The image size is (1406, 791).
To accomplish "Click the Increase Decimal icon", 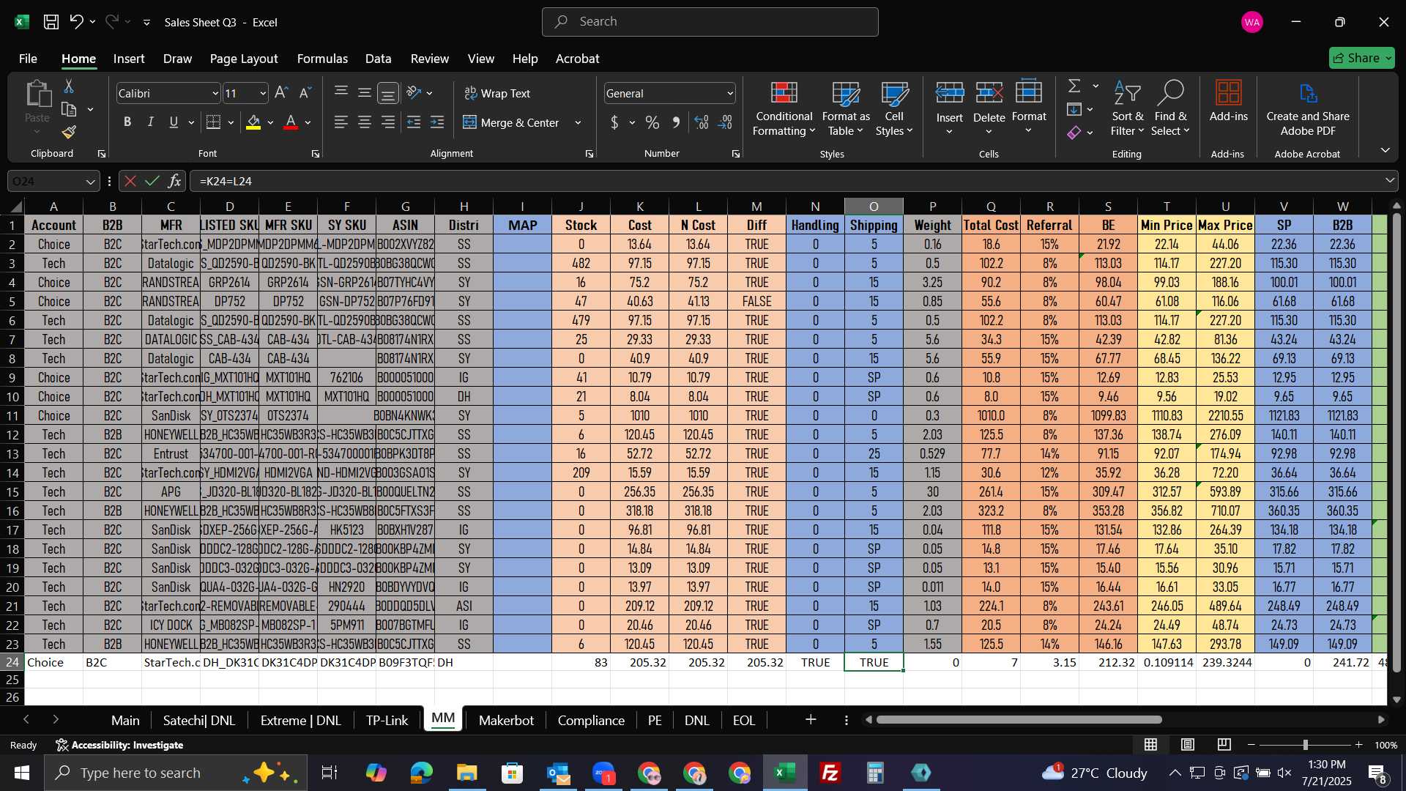I will tap(701, 122).
